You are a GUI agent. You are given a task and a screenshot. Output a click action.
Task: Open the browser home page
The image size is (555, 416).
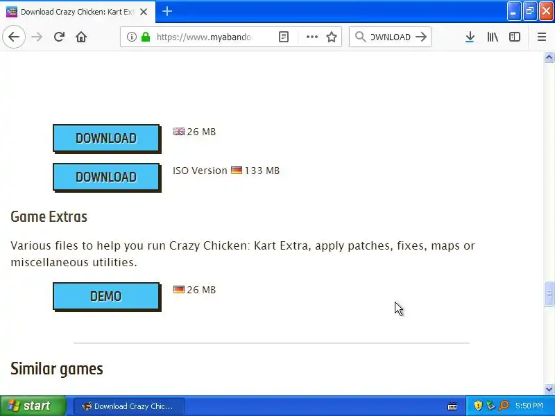[81, 37]
